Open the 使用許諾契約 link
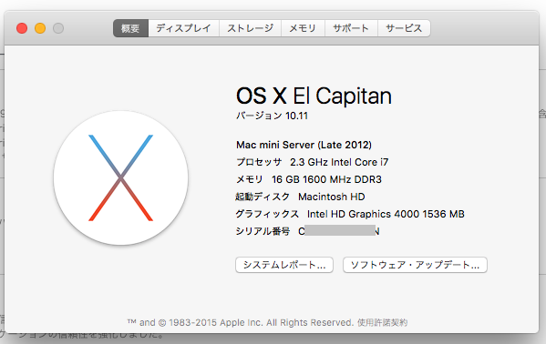 point(382,322)
